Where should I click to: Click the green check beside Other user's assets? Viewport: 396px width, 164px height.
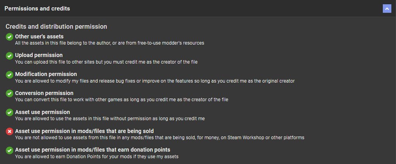[x=9, y=37]
